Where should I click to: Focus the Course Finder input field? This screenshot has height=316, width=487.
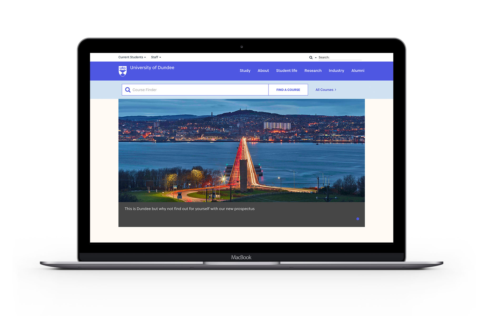click(x=195, y=90)
